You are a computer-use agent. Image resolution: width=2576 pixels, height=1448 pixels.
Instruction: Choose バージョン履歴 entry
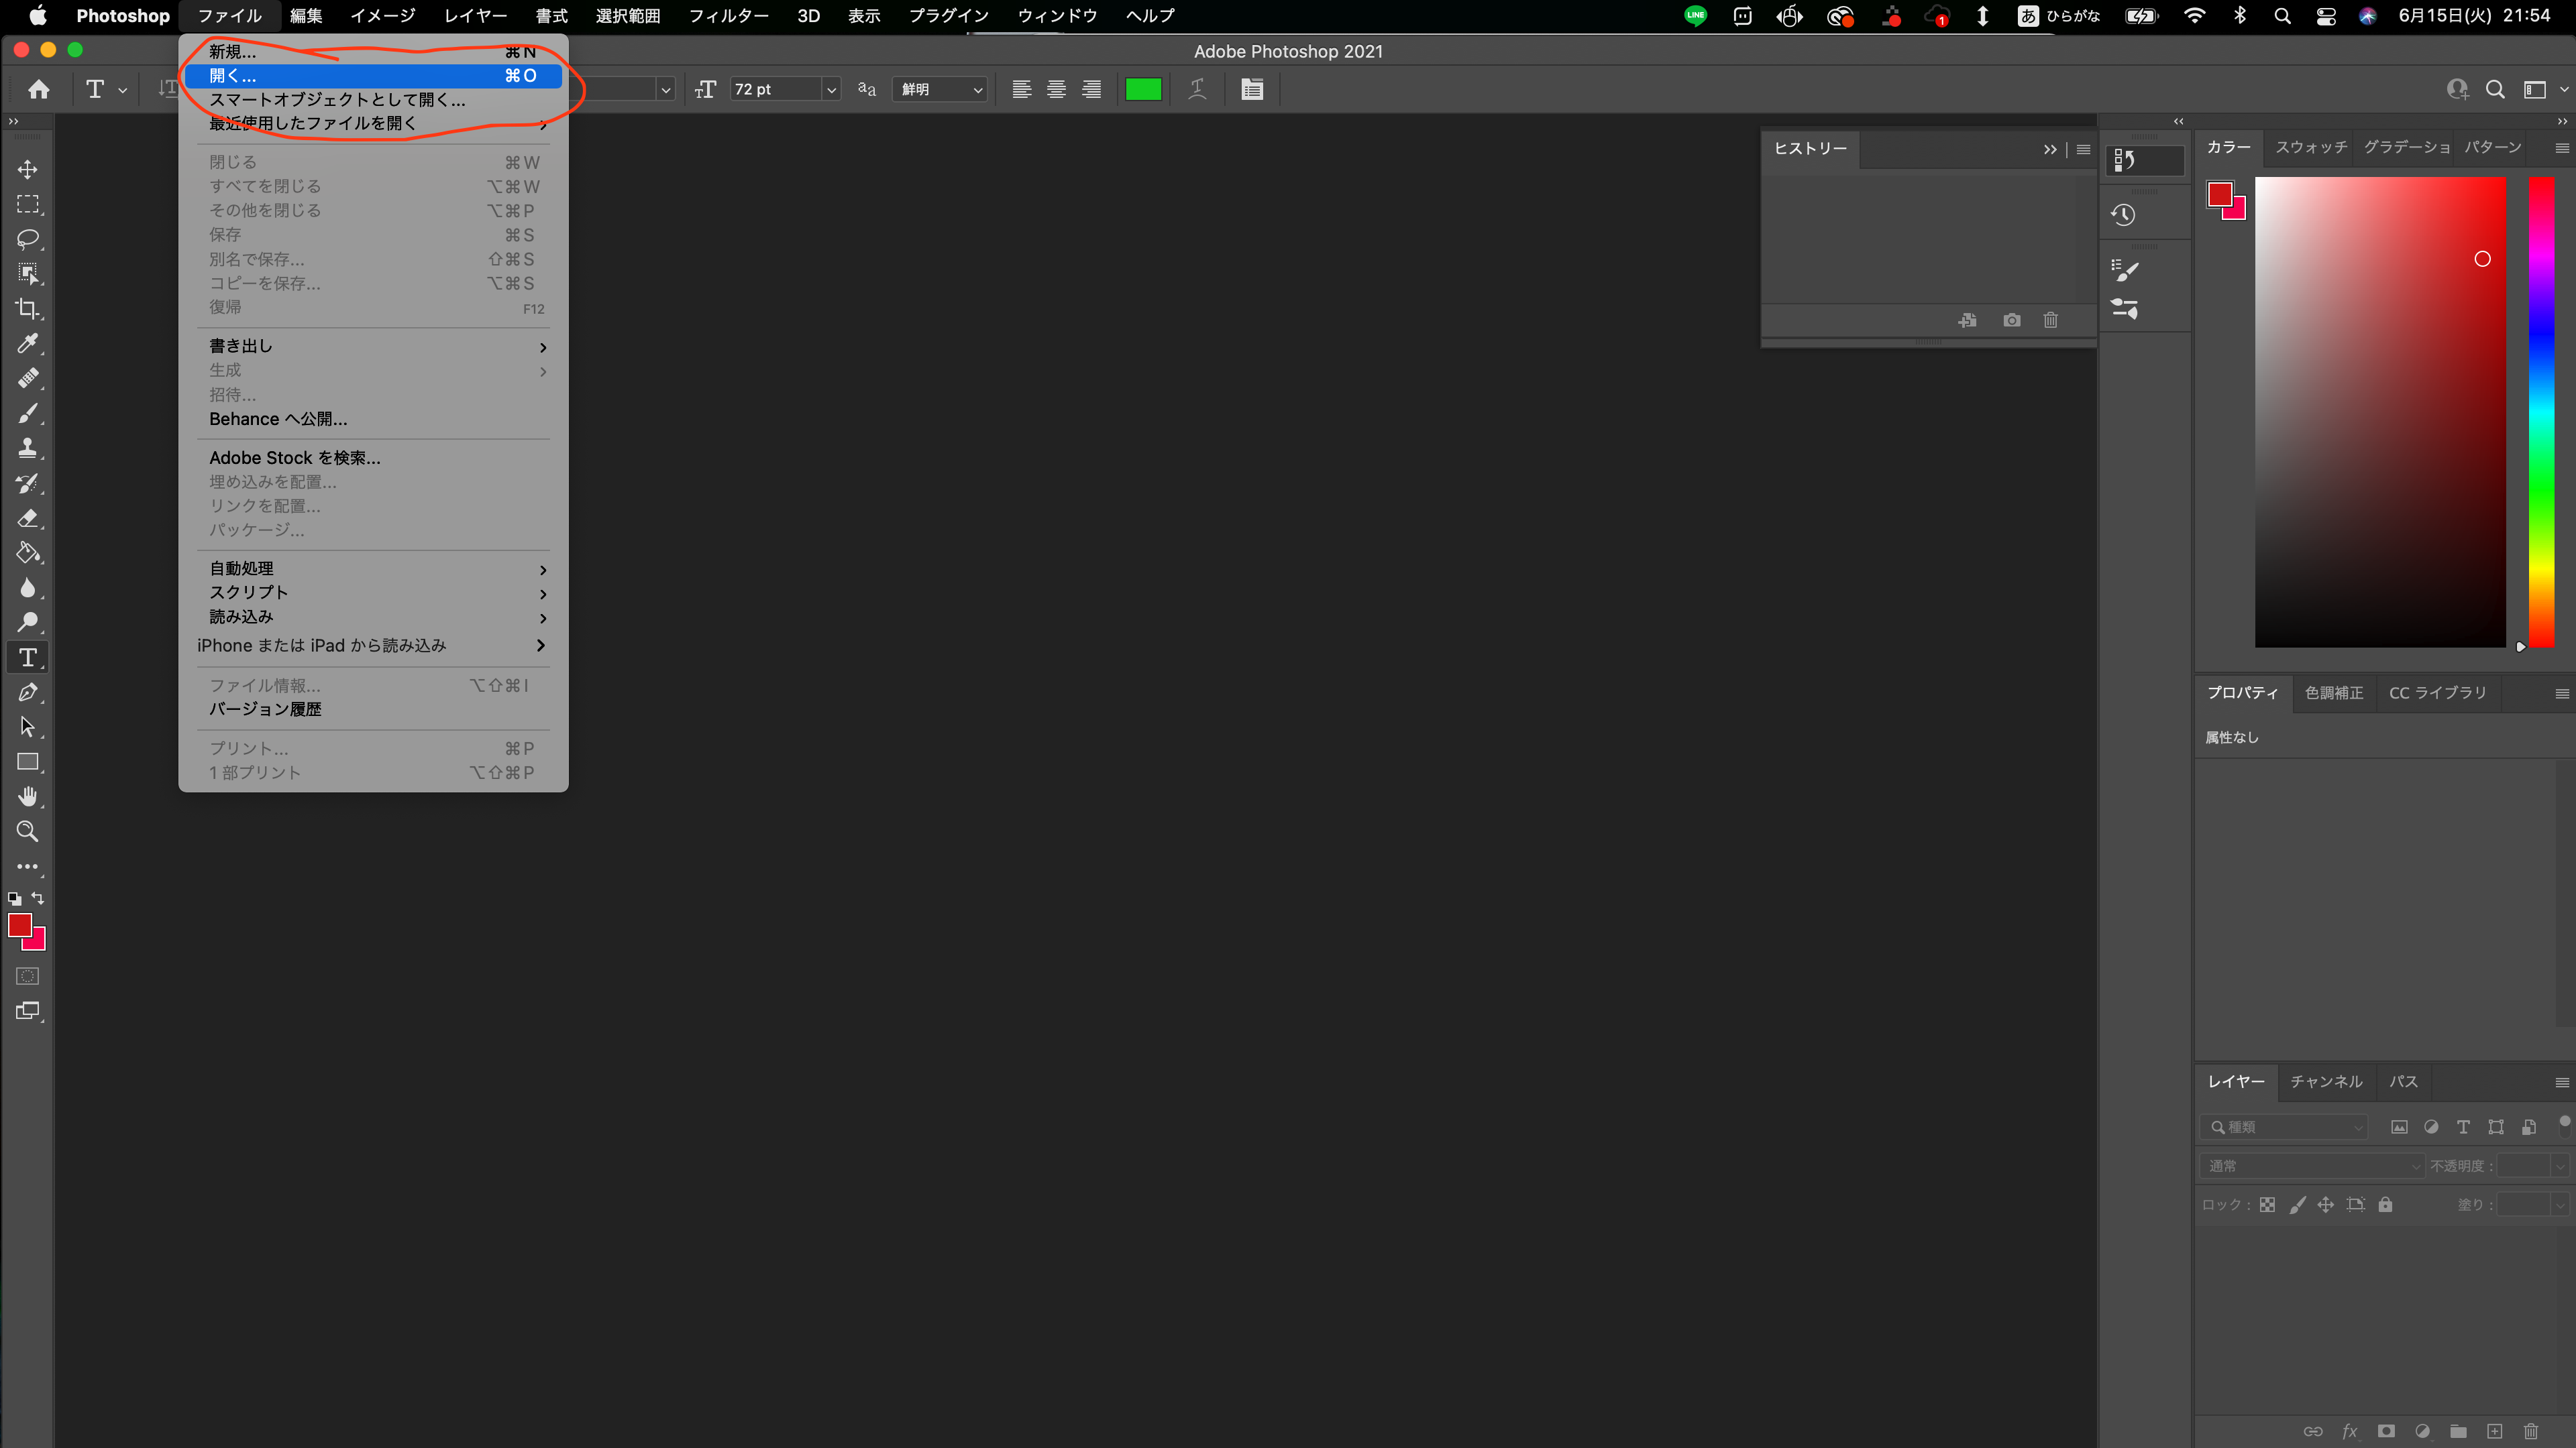tap(373, 709)
